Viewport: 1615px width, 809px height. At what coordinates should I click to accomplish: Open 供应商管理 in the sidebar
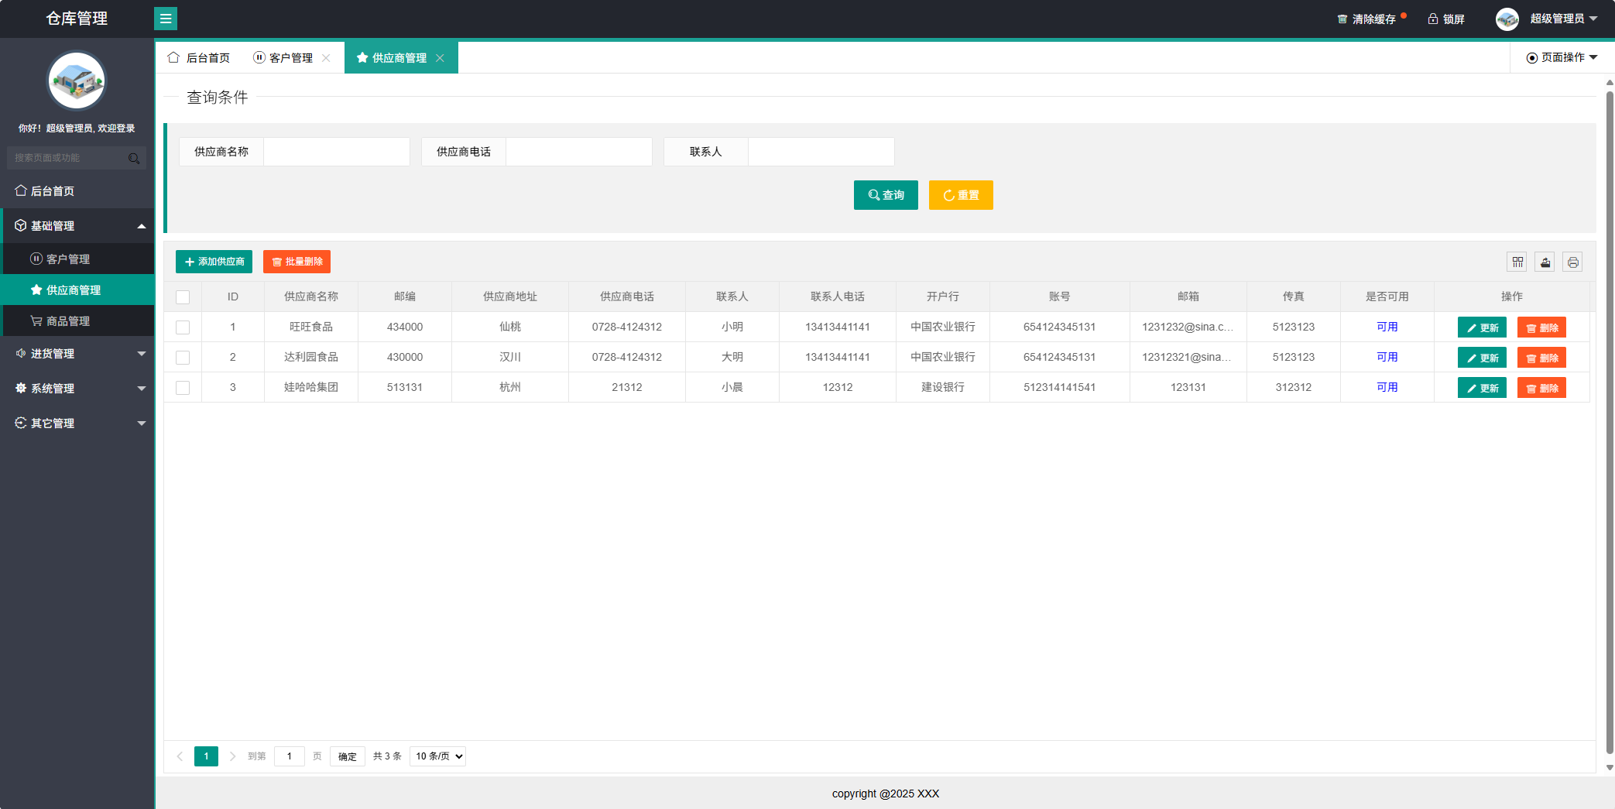click(x=77, y=290)
